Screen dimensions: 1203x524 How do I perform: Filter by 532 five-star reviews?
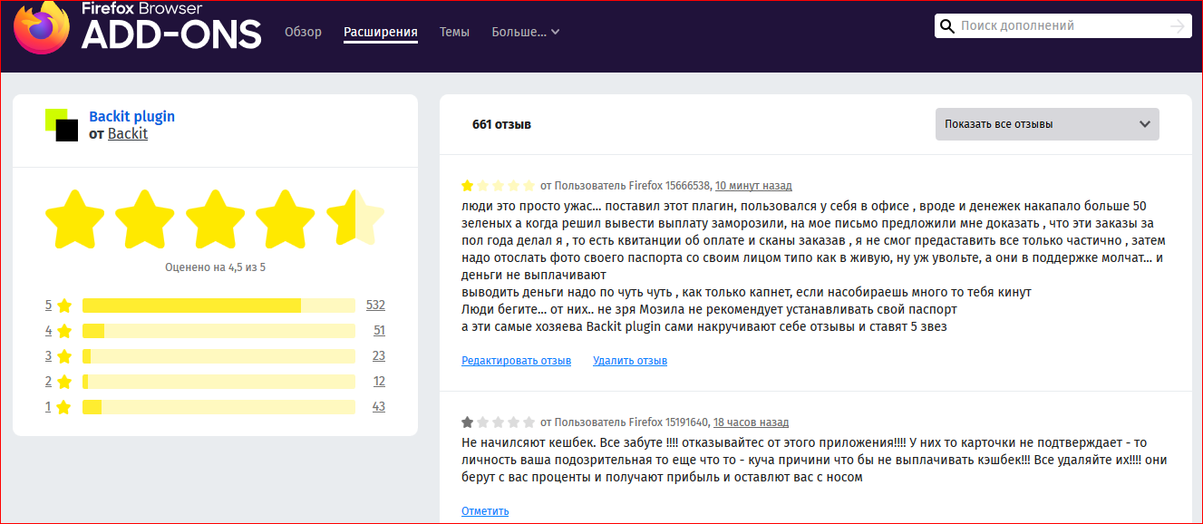375,305
